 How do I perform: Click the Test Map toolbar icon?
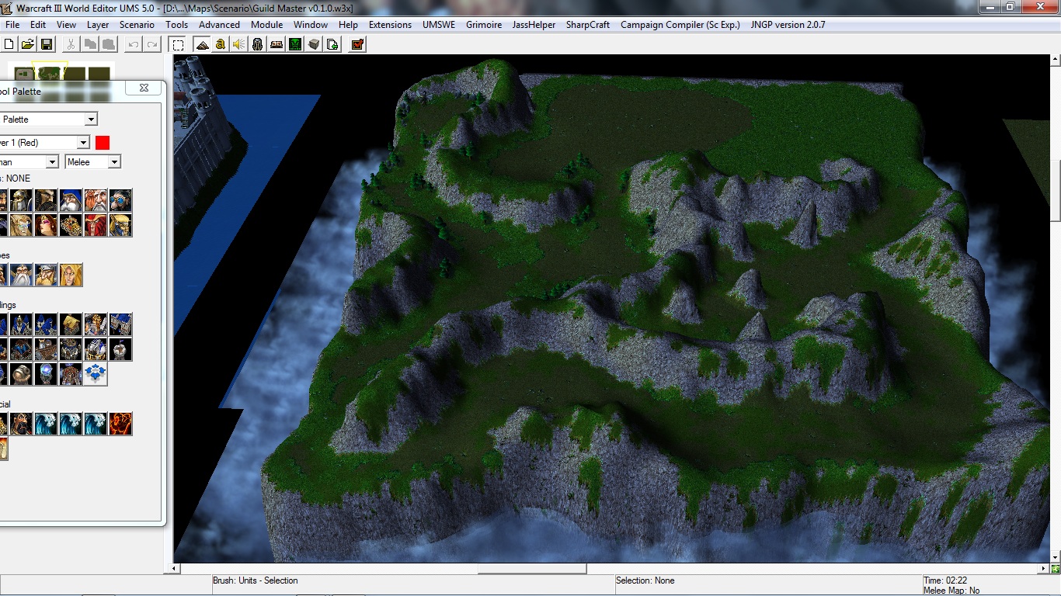(357, 44)
